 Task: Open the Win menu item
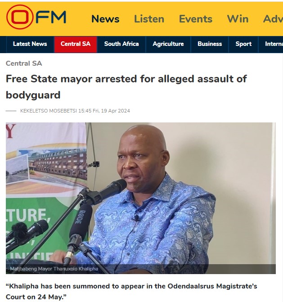238,19
